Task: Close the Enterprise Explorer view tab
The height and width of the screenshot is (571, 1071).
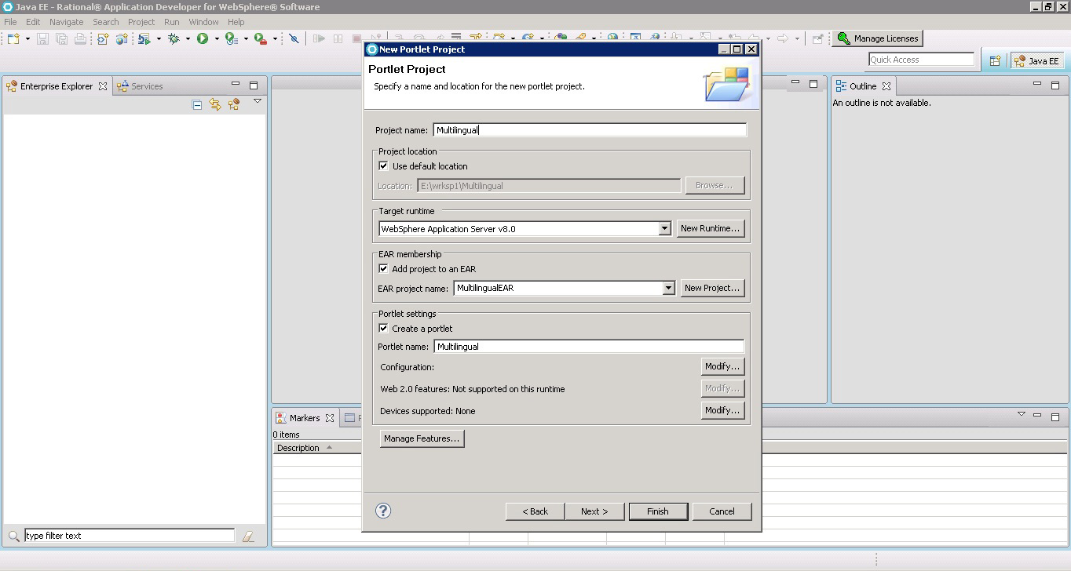Action: (x=103, y=86)
